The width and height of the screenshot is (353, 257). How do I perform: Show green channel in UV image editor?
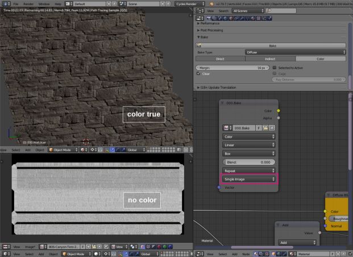coord(165,247)
